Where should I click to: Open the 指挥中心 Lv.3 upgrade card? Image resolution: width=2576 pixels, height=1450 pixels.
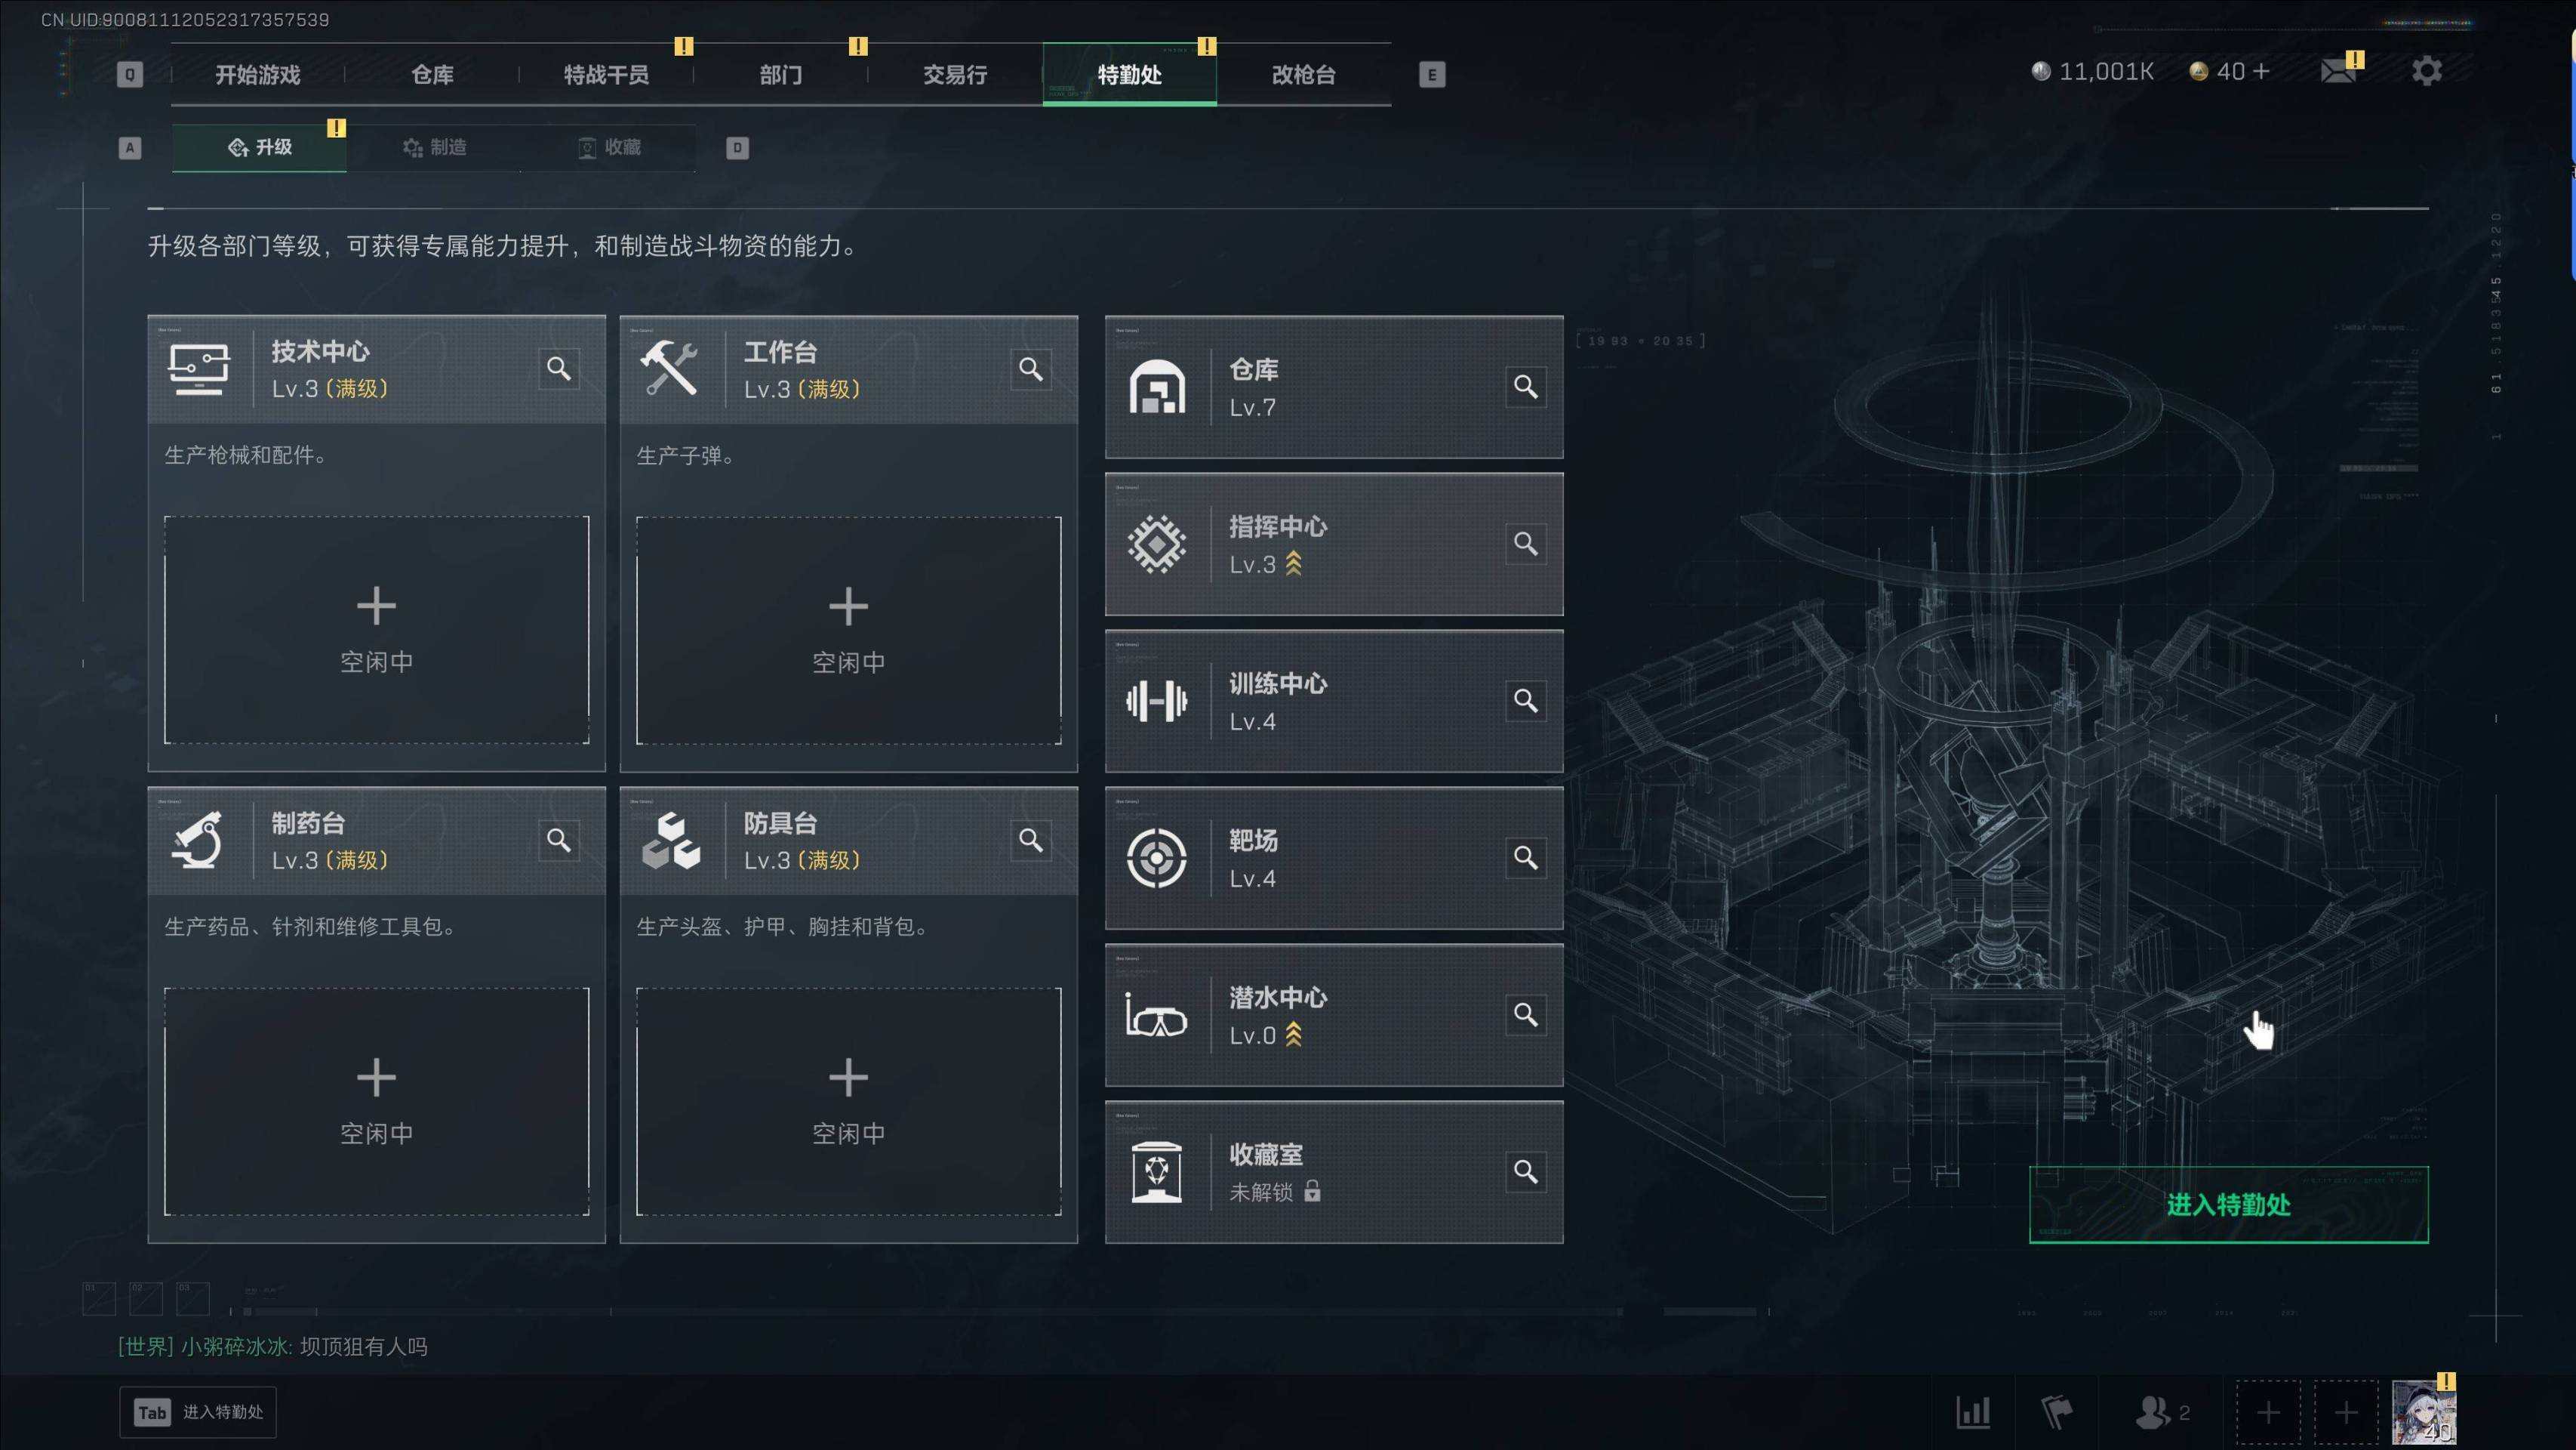pos(1334,545)
